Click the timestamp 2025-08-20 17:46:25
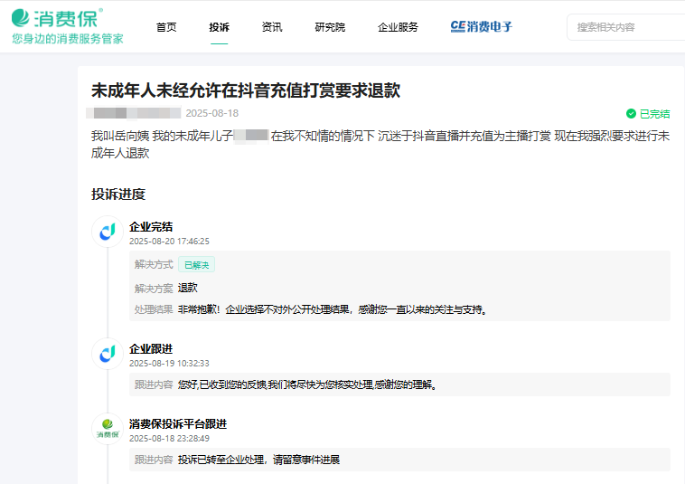 pyautogui.click(x=169, y=242)
